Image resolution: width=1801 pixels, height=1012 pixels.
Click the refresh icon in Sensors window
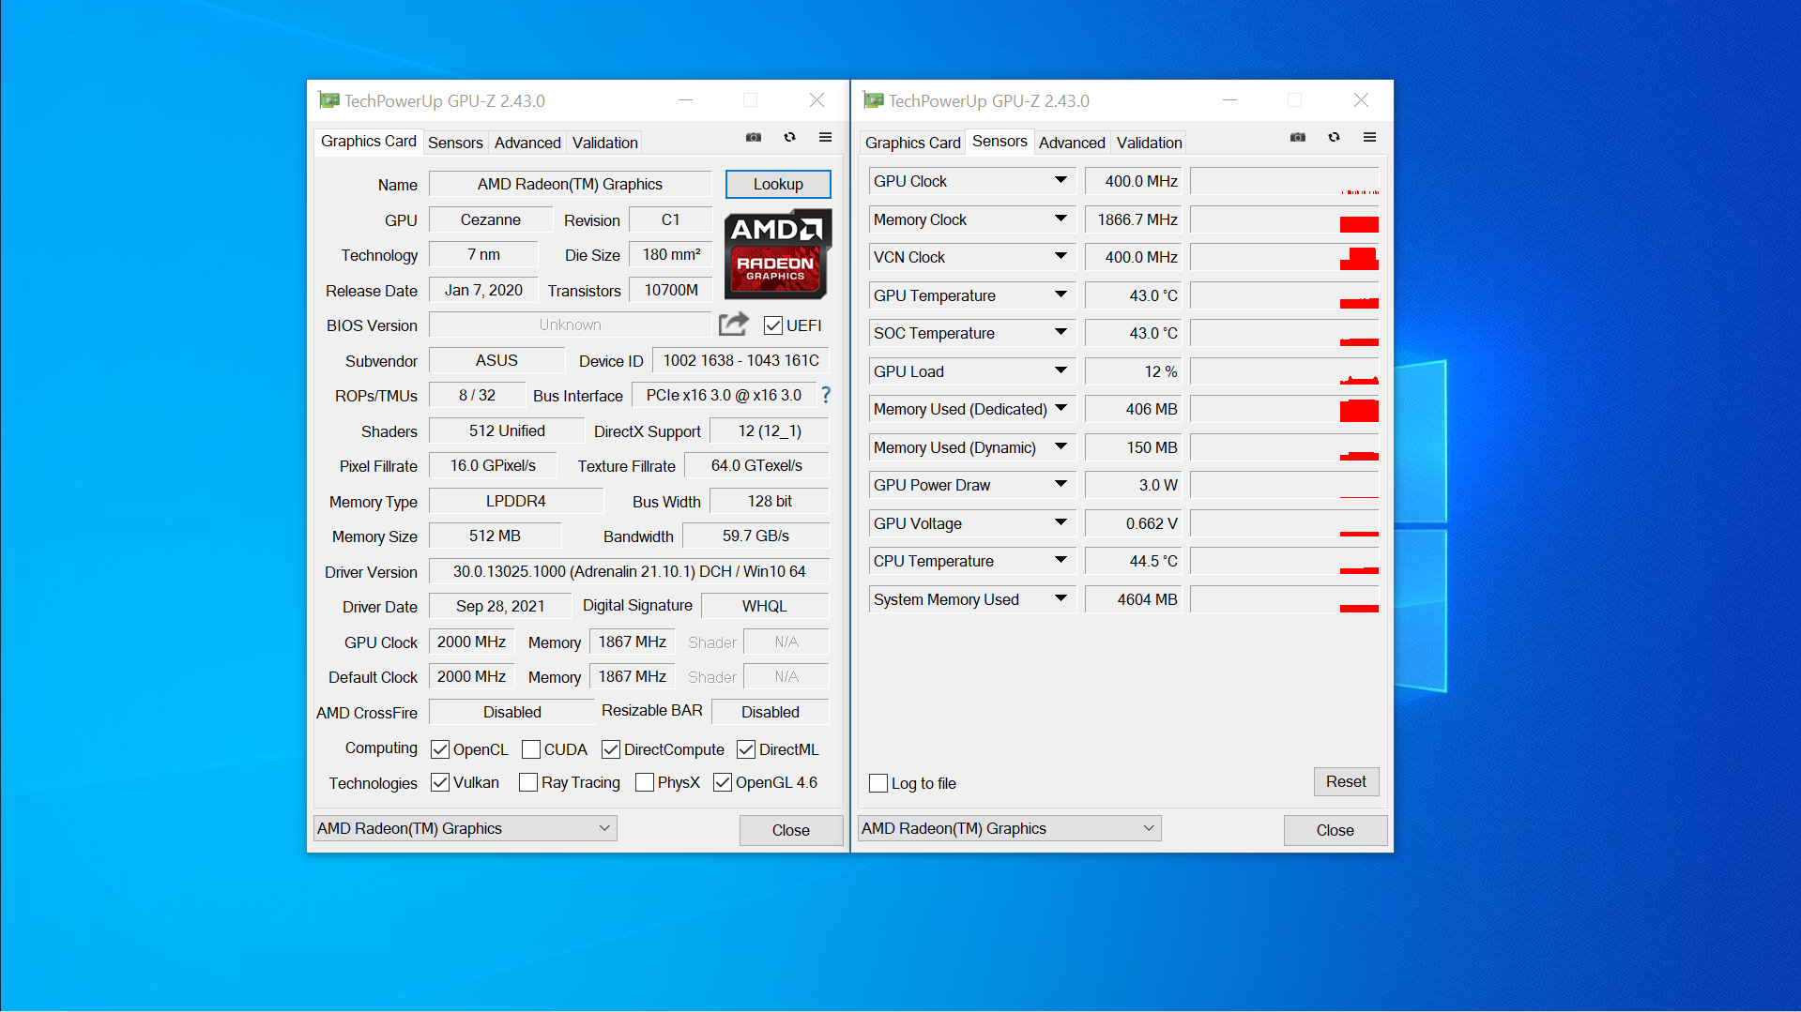pos(1334,137)
